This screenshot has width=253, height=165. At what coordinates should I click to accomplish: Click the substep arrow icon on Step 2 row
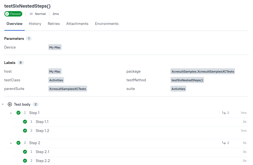point(224,143)
